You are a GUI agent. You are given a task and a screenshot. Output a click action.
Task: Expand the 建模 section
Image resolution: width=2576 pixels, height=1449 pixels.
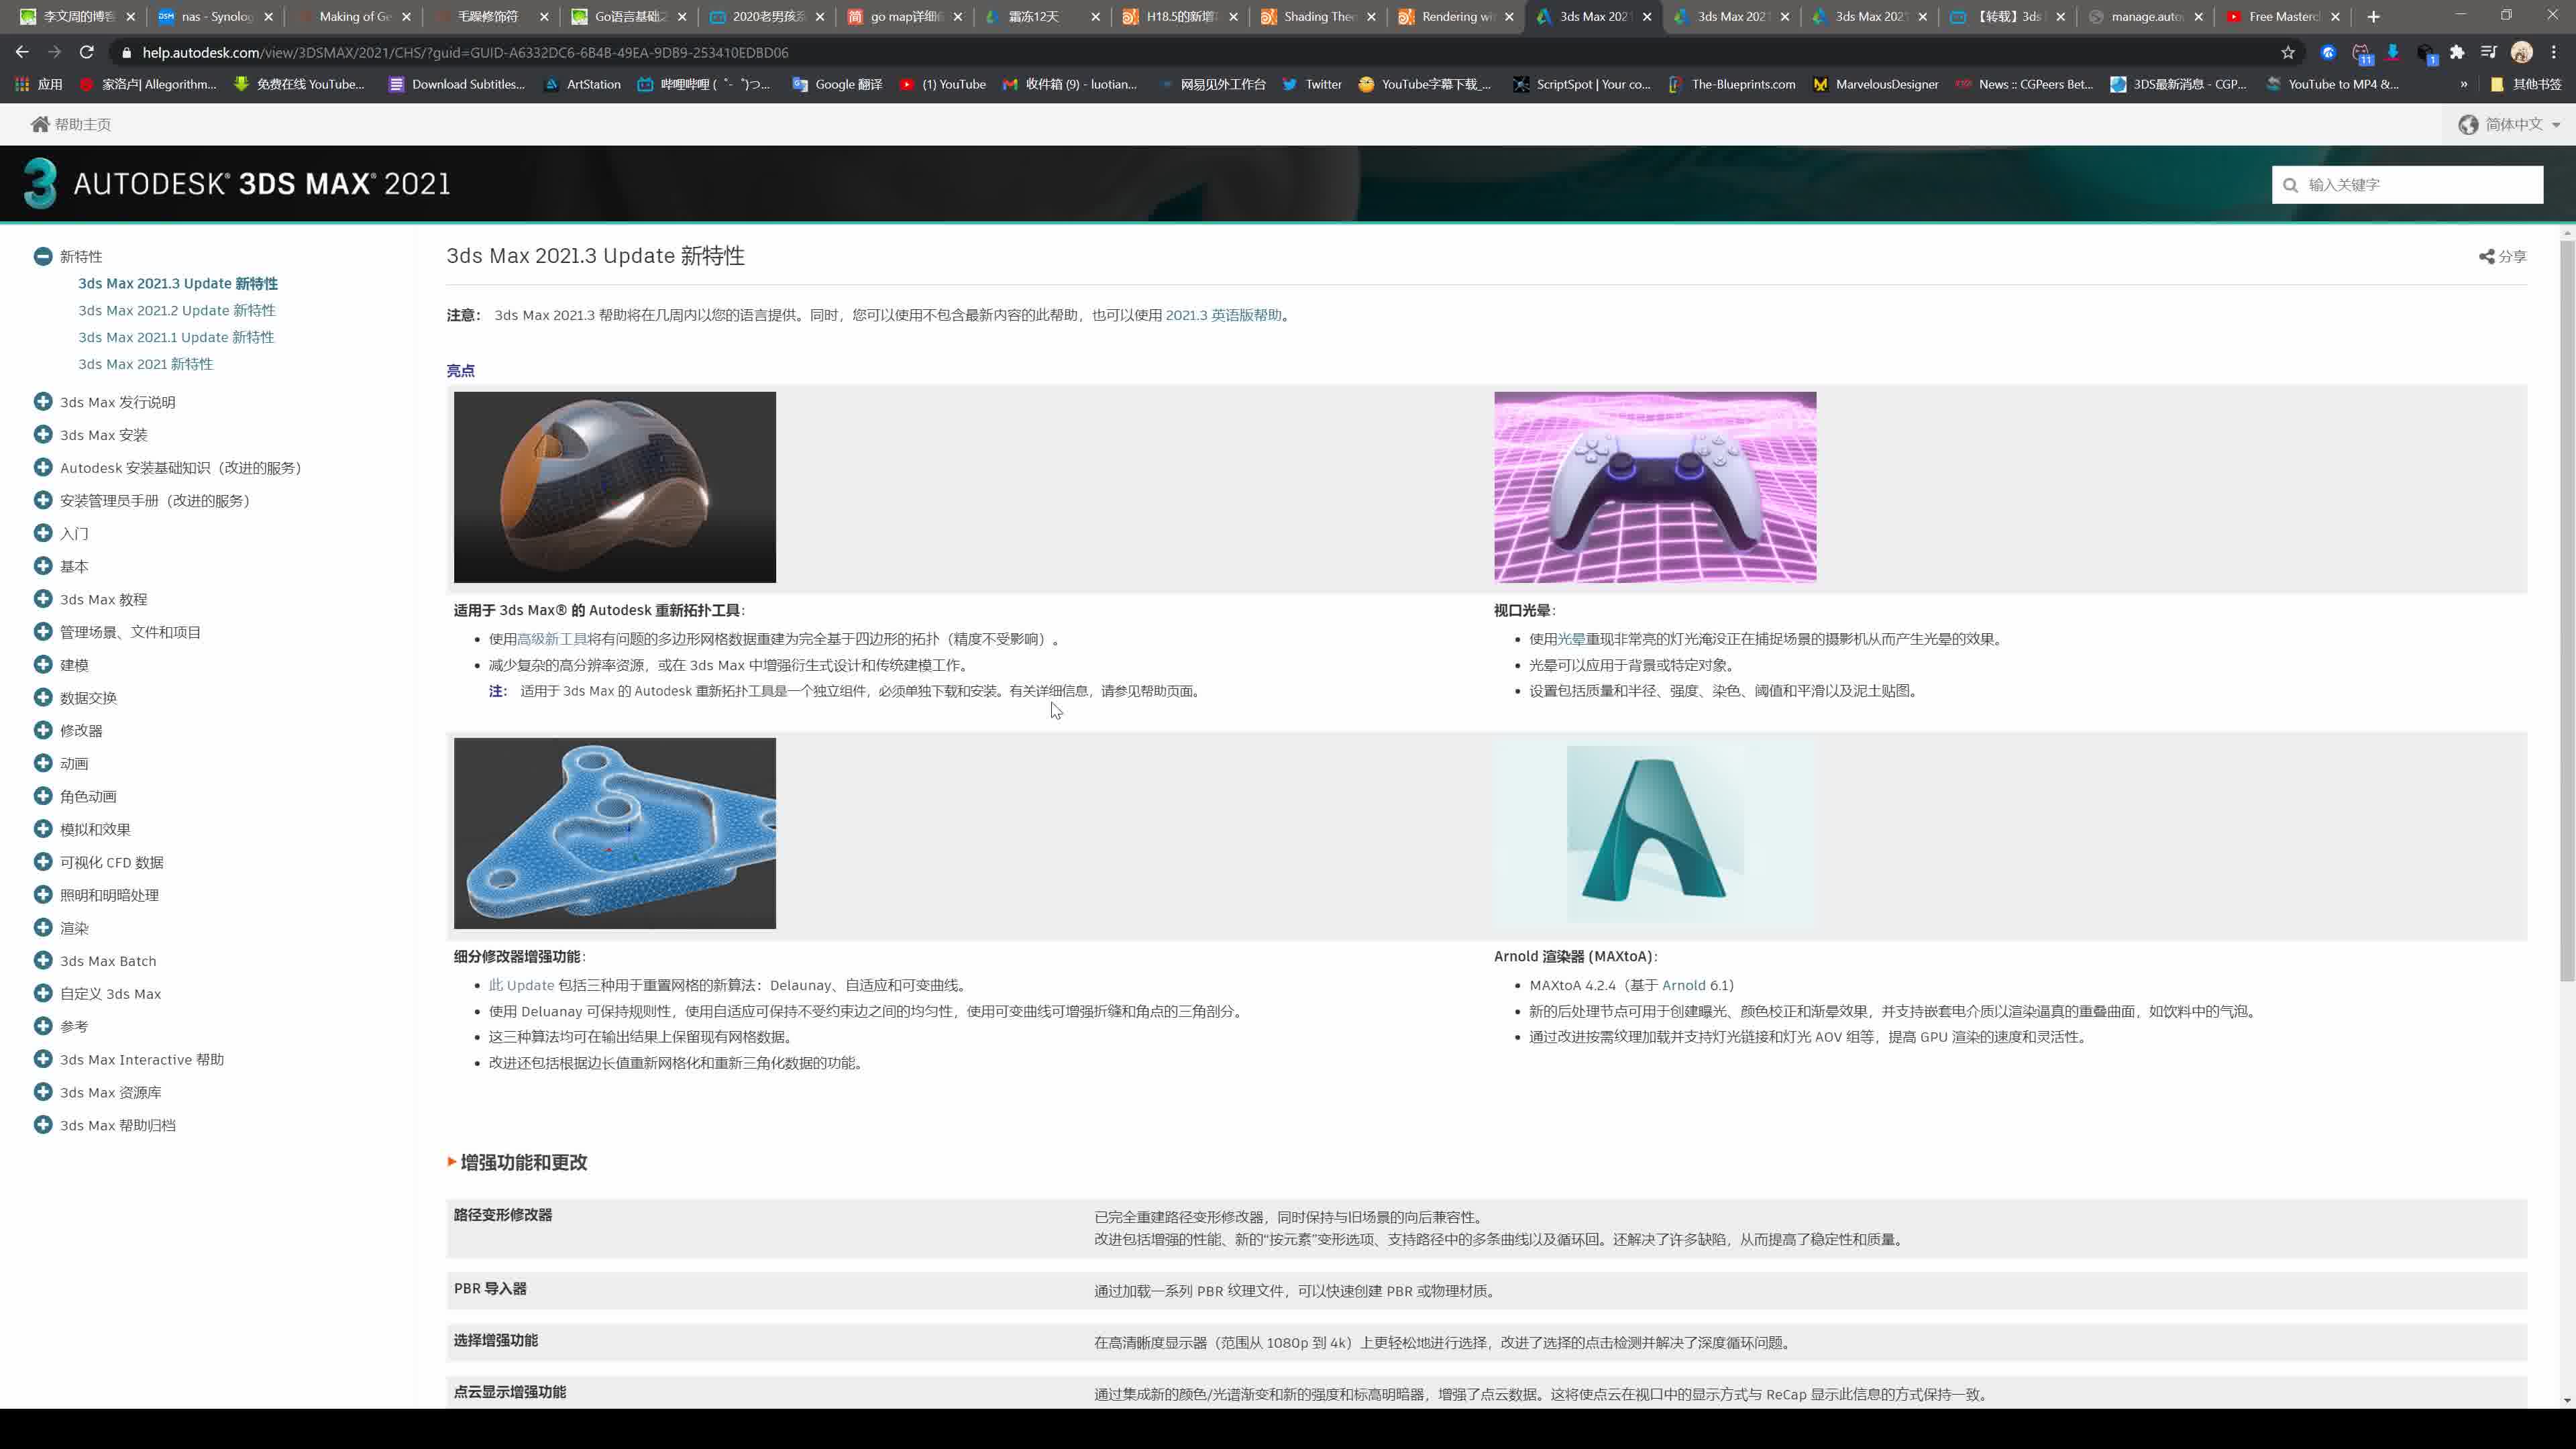(x=43, y=665)
